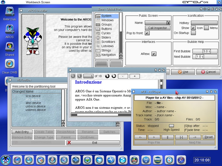Screen dimensions: 222x166
Task: Launch the compass browser dock icon
Action: (181, 160)
